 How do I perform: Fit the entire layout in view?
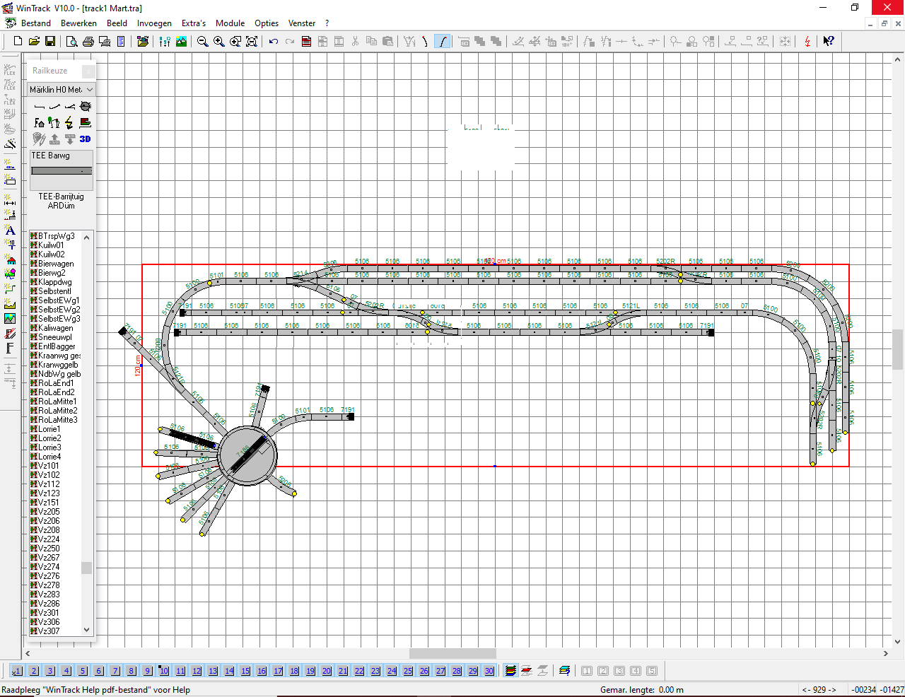click(x=252, y=42)
